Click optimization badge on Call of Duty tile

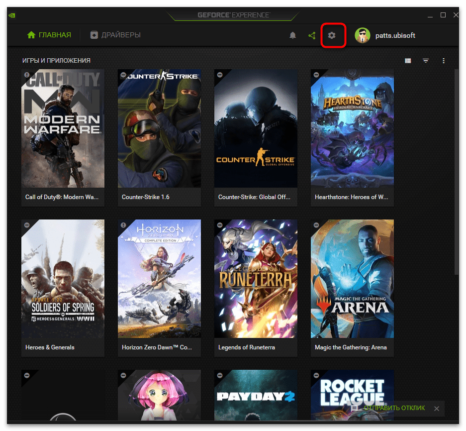(x=26, y=75)
